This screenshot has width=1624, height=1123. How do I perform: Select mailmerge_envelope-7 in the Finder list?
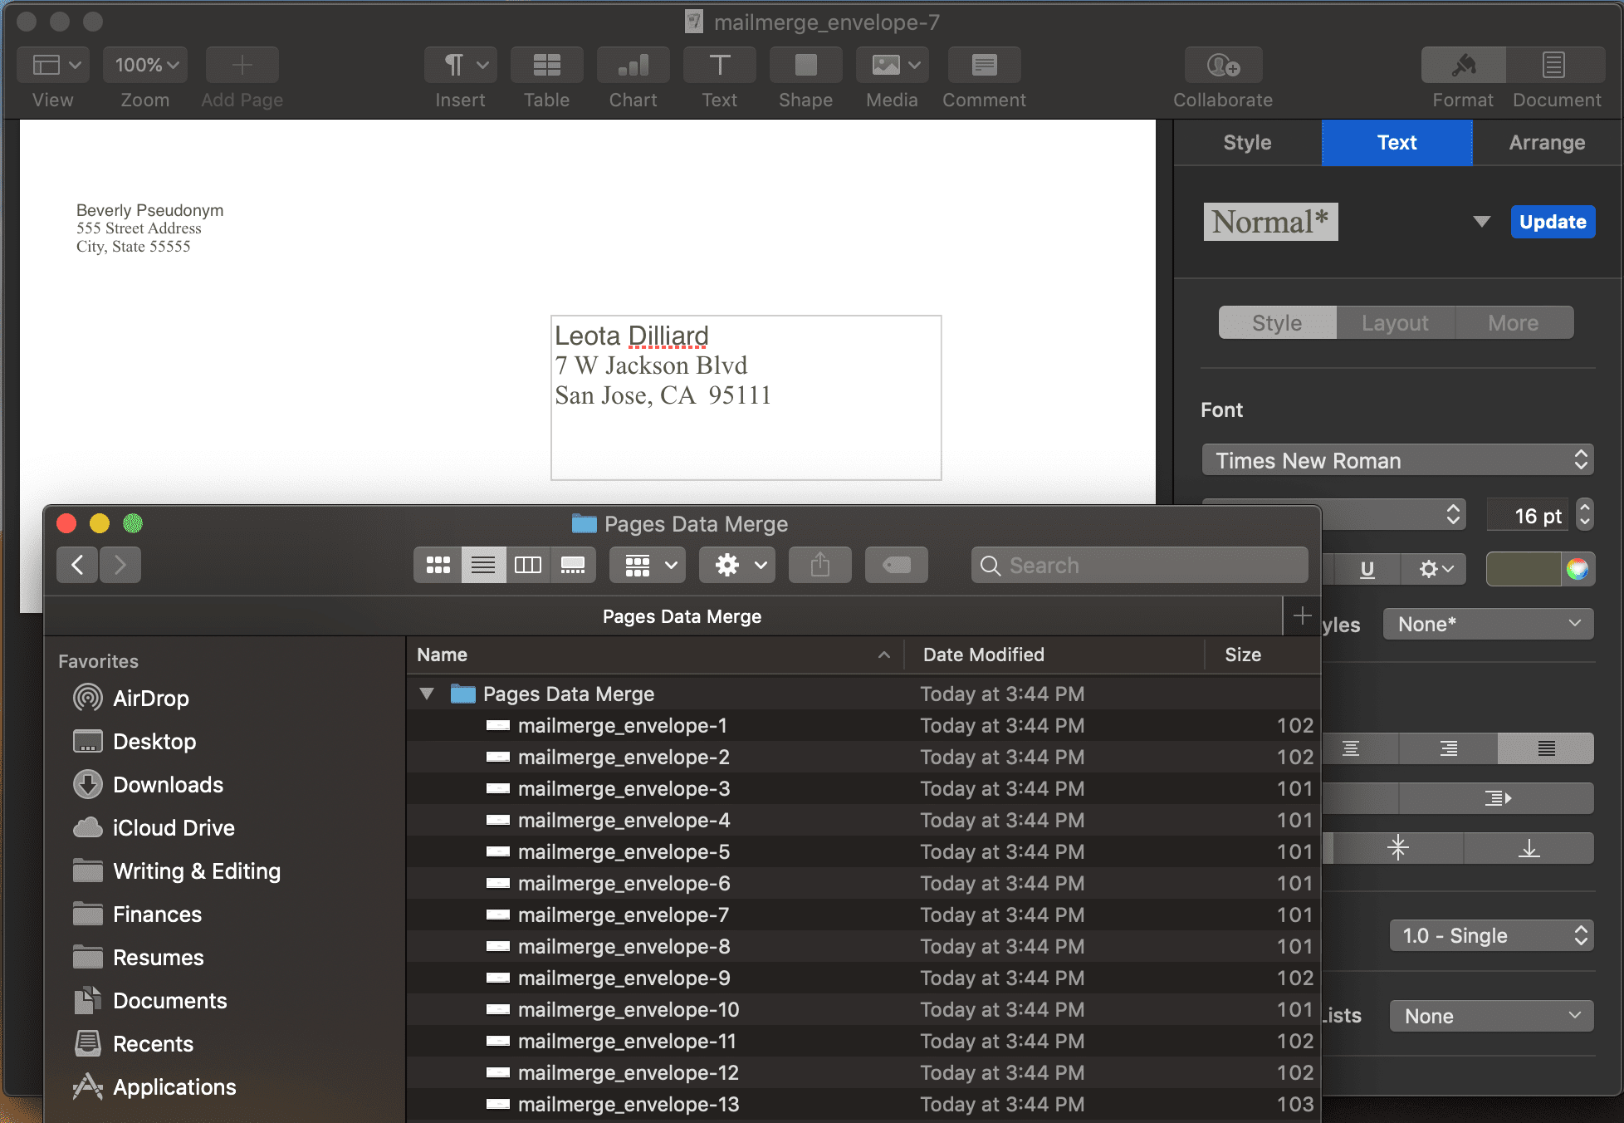coord(863,915)
